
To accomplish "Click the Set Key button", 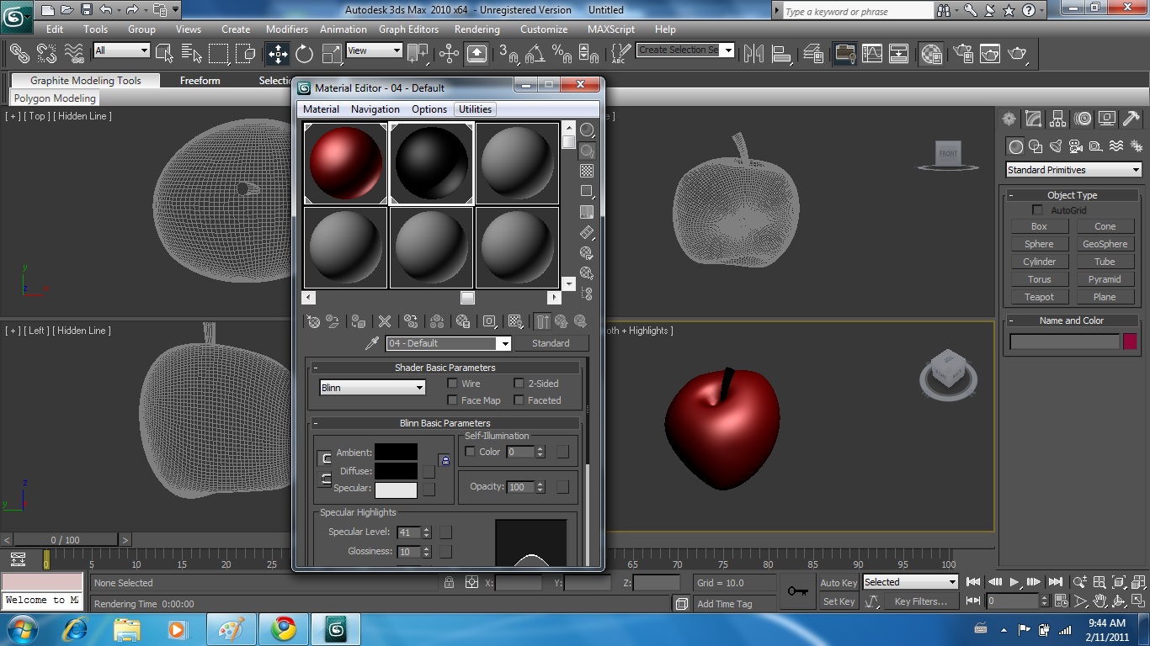I will [x=839, y=601].
